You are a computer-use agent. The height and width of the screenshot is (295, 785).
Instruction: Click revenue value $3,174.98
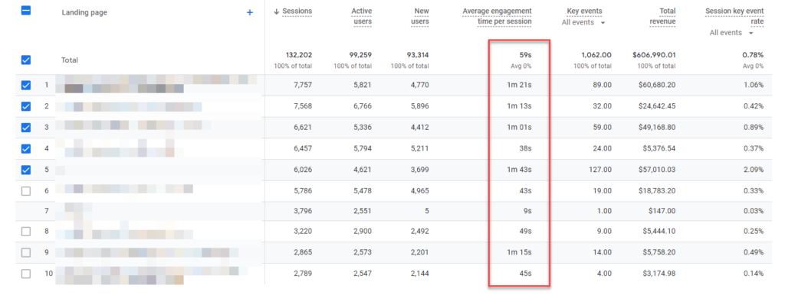pos(659,274)
